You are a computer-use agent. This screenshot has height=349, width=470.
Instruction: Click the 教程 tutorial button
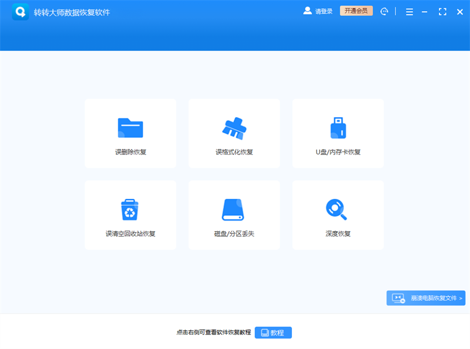coord(273,333)
